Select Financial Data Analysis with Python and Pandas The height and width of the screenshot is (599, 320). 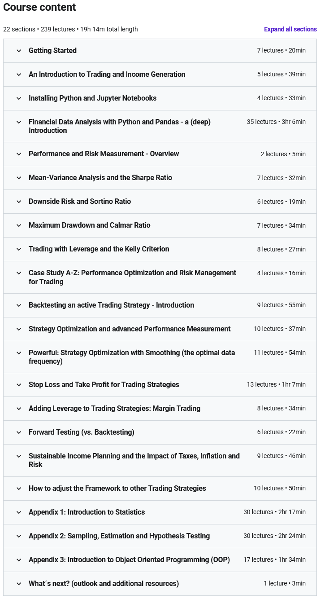coord(119,126)
